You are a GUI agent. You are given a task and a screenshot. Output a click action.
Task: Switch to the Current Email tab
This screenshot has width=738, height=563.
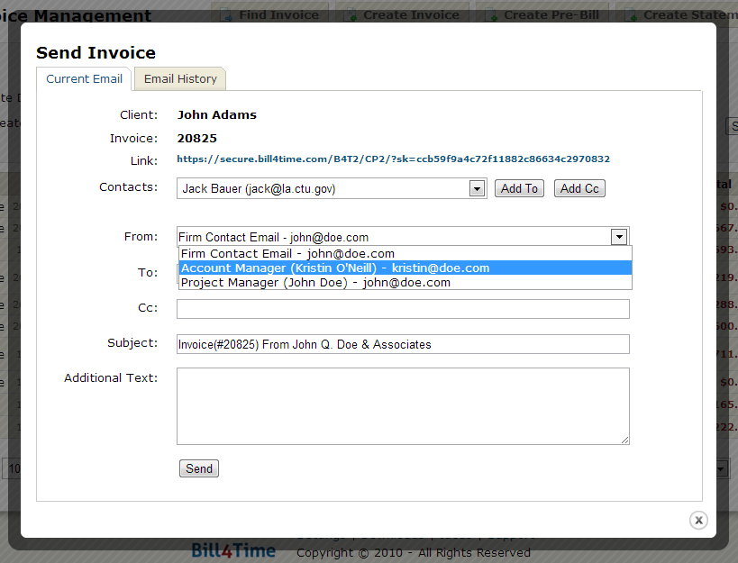coord(84,78)
